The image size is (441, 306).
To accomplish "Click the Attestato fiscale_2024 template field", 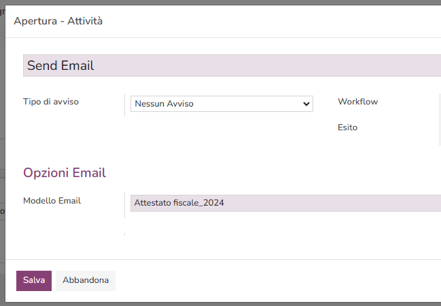I will [285, 203].
